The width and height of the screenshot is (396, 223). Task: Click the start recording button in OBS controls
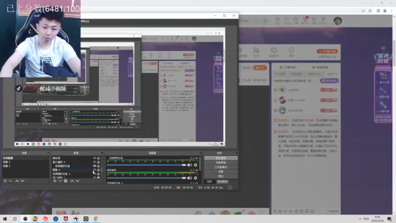coord(221,163)
